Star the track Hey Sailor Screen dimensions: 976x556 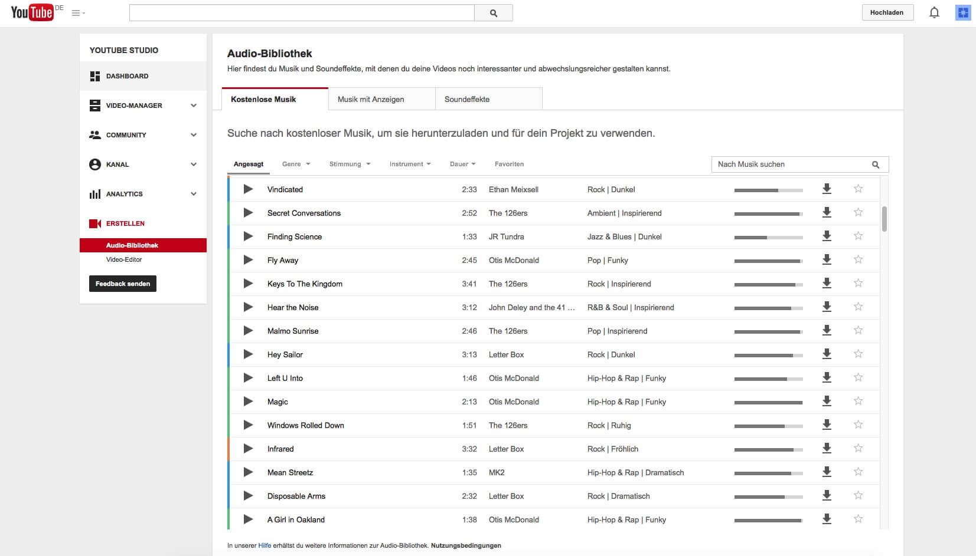(x=858, y=354)
